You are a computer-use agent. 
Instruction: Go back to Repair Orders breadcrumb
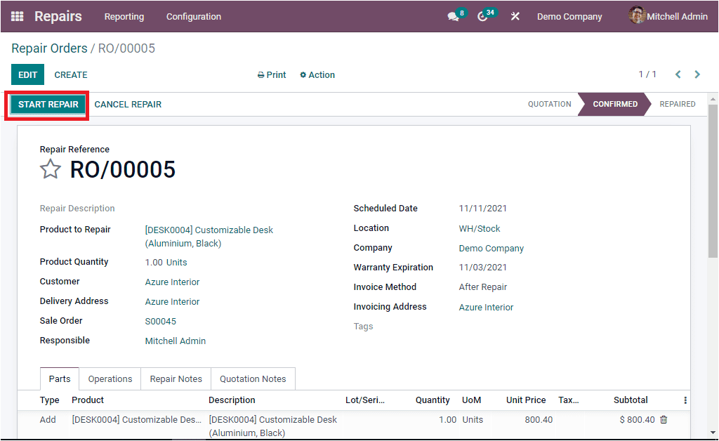coord(49,48)
